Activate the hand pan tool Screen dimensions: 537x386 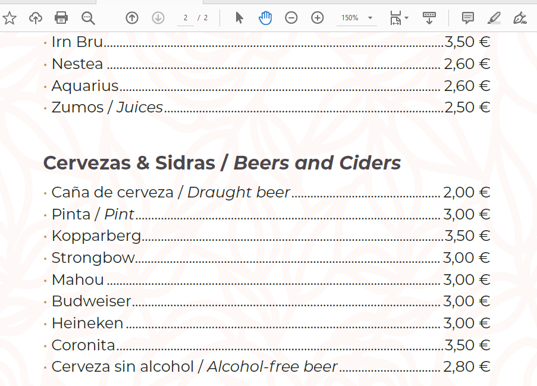(265, 18)
